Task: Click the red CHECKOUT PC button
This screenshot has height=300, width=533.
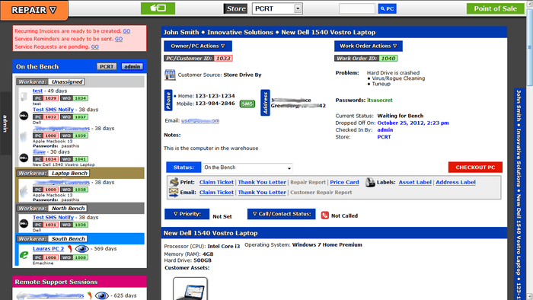Action: [x=475, y=168]
